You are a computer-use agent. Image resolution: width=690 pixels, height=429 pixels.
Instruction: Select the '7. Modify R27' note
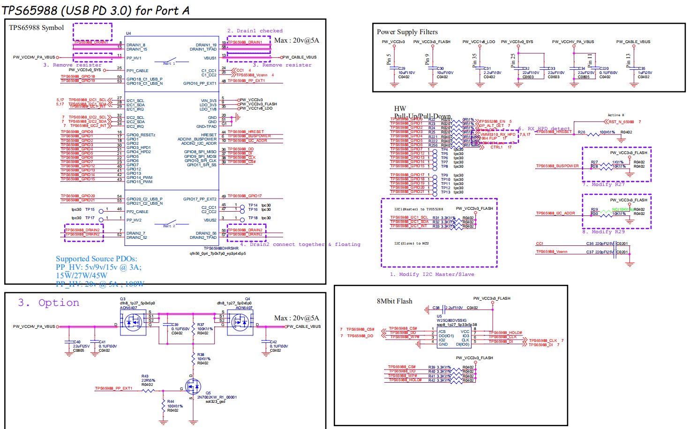click(603, 185)
